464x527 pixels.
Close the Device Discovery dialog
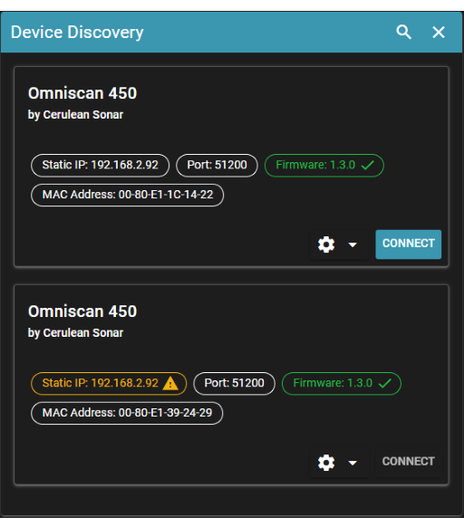(439, 33)
